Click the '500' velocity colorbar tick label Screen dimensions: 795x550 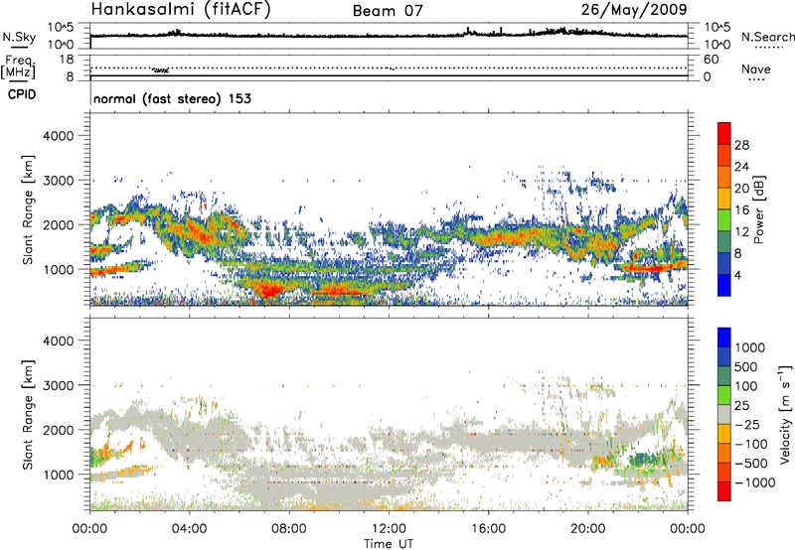coord(746,366)
